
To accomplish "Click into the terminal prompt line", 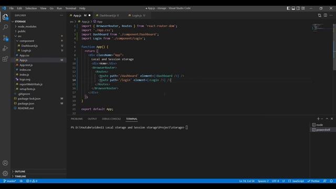I will click(129, 127).
